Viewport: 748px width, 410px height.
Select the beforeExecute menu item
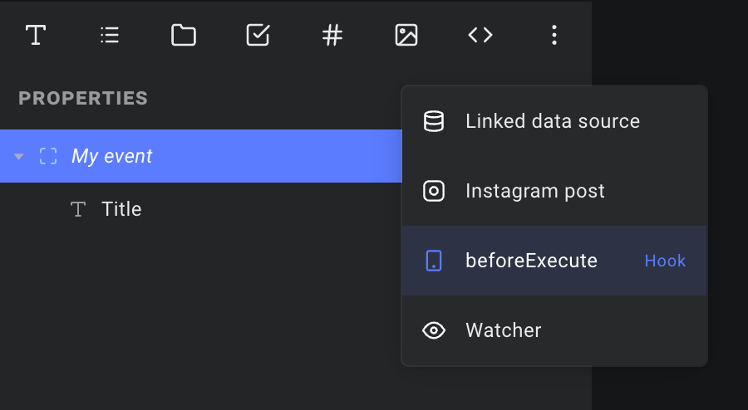pos(554,261)
